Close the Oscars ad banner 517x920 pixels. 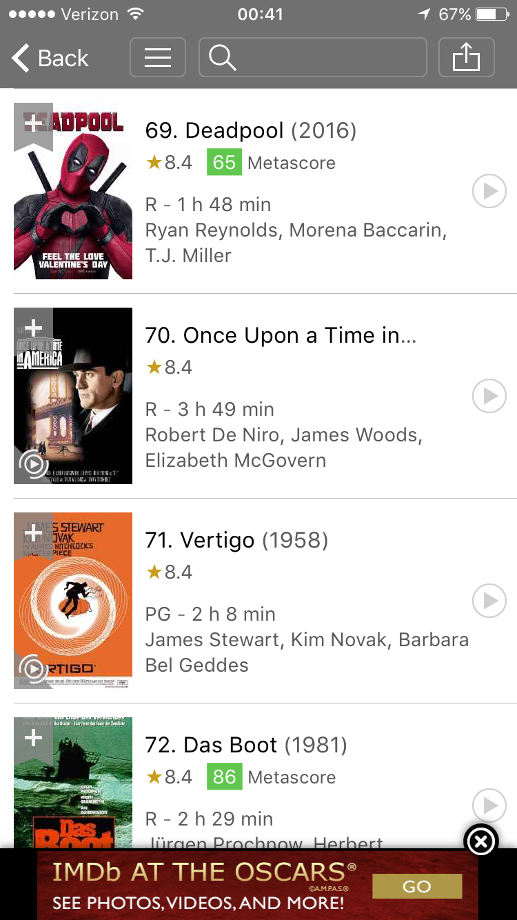point(481,841)
